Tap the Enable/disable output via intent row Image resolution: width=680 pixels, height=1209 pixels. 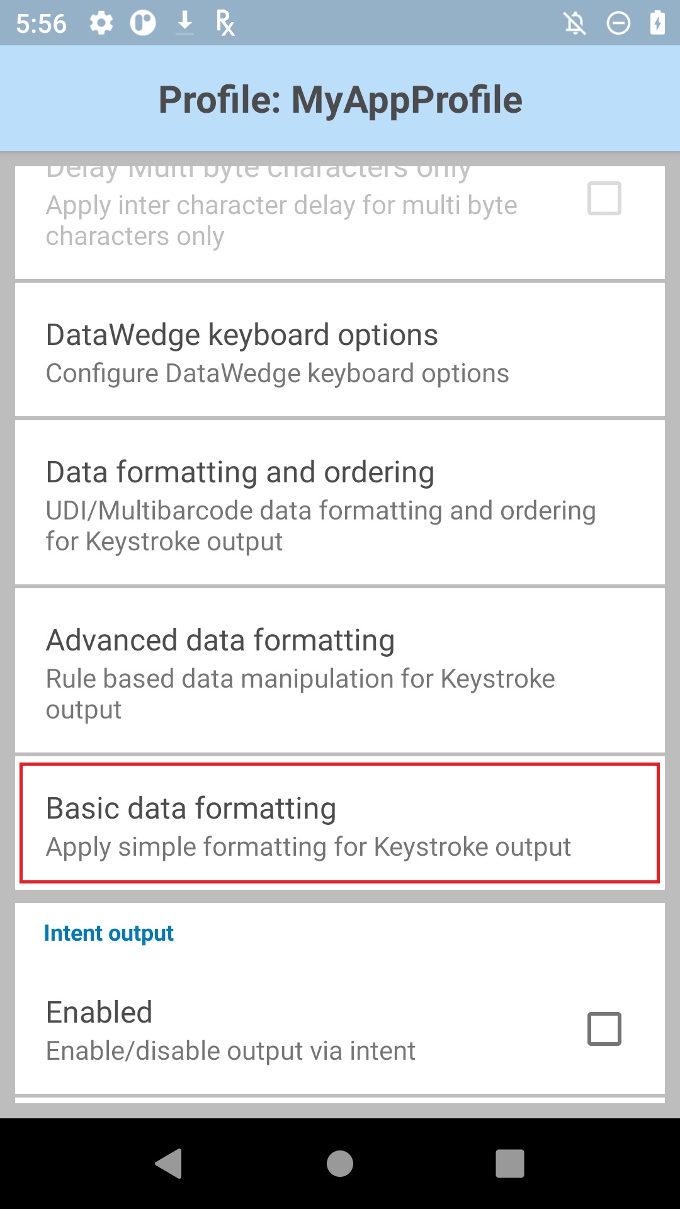[x=340, y=1029]
